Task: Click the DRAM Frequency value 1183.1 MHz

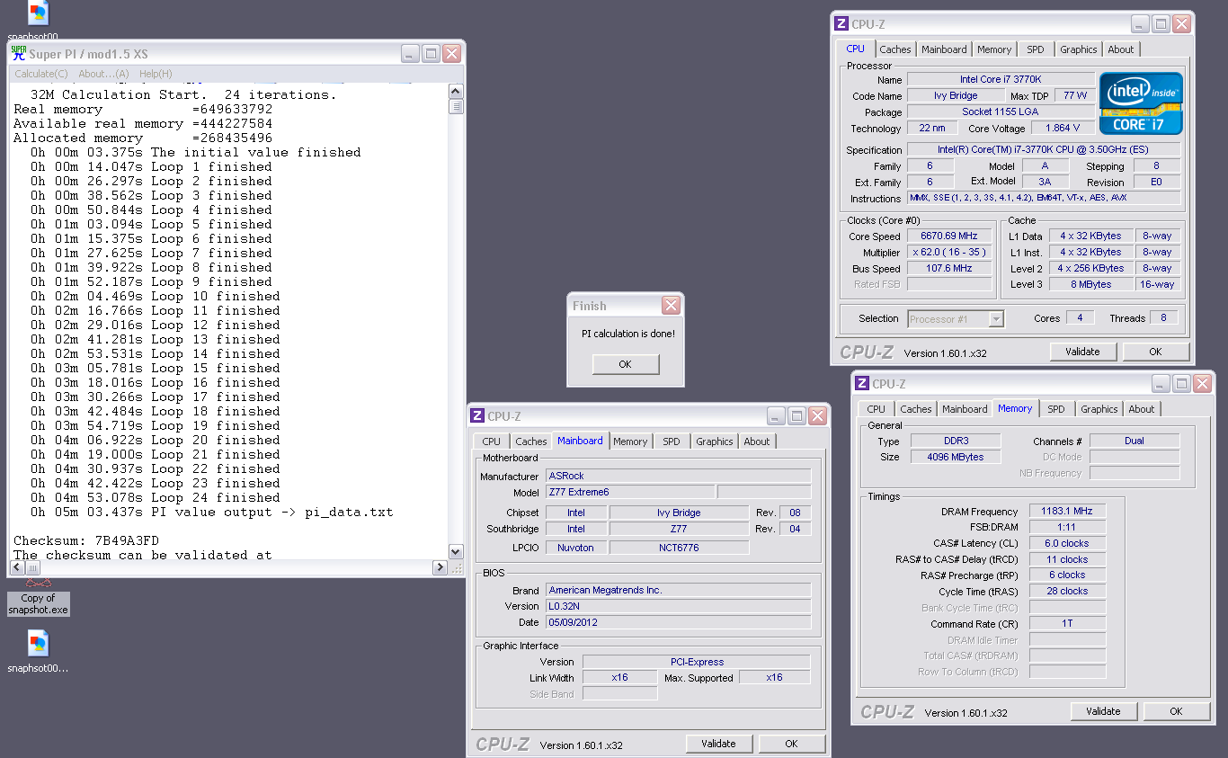Action: point(1067,511)
